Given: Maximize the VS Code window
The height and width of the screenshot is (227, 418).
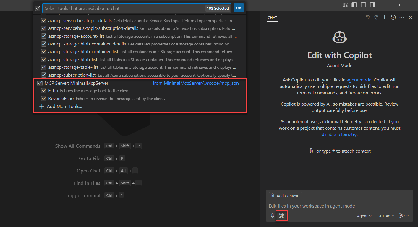Looking at the screenshot, I should coord(398,5).
